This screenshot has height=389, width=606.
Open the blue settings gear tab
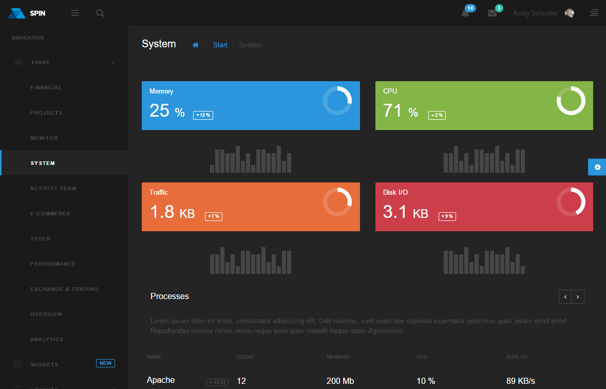tap(597, 168)
